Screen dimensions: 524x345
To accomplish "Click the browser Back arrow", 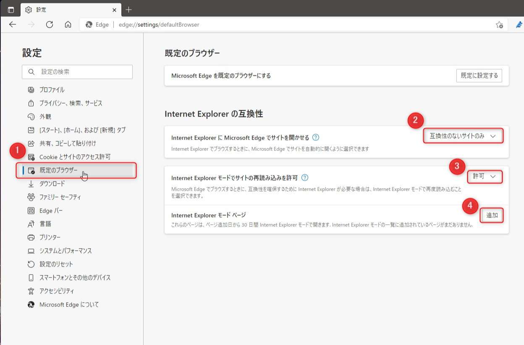I will [13, 24].
